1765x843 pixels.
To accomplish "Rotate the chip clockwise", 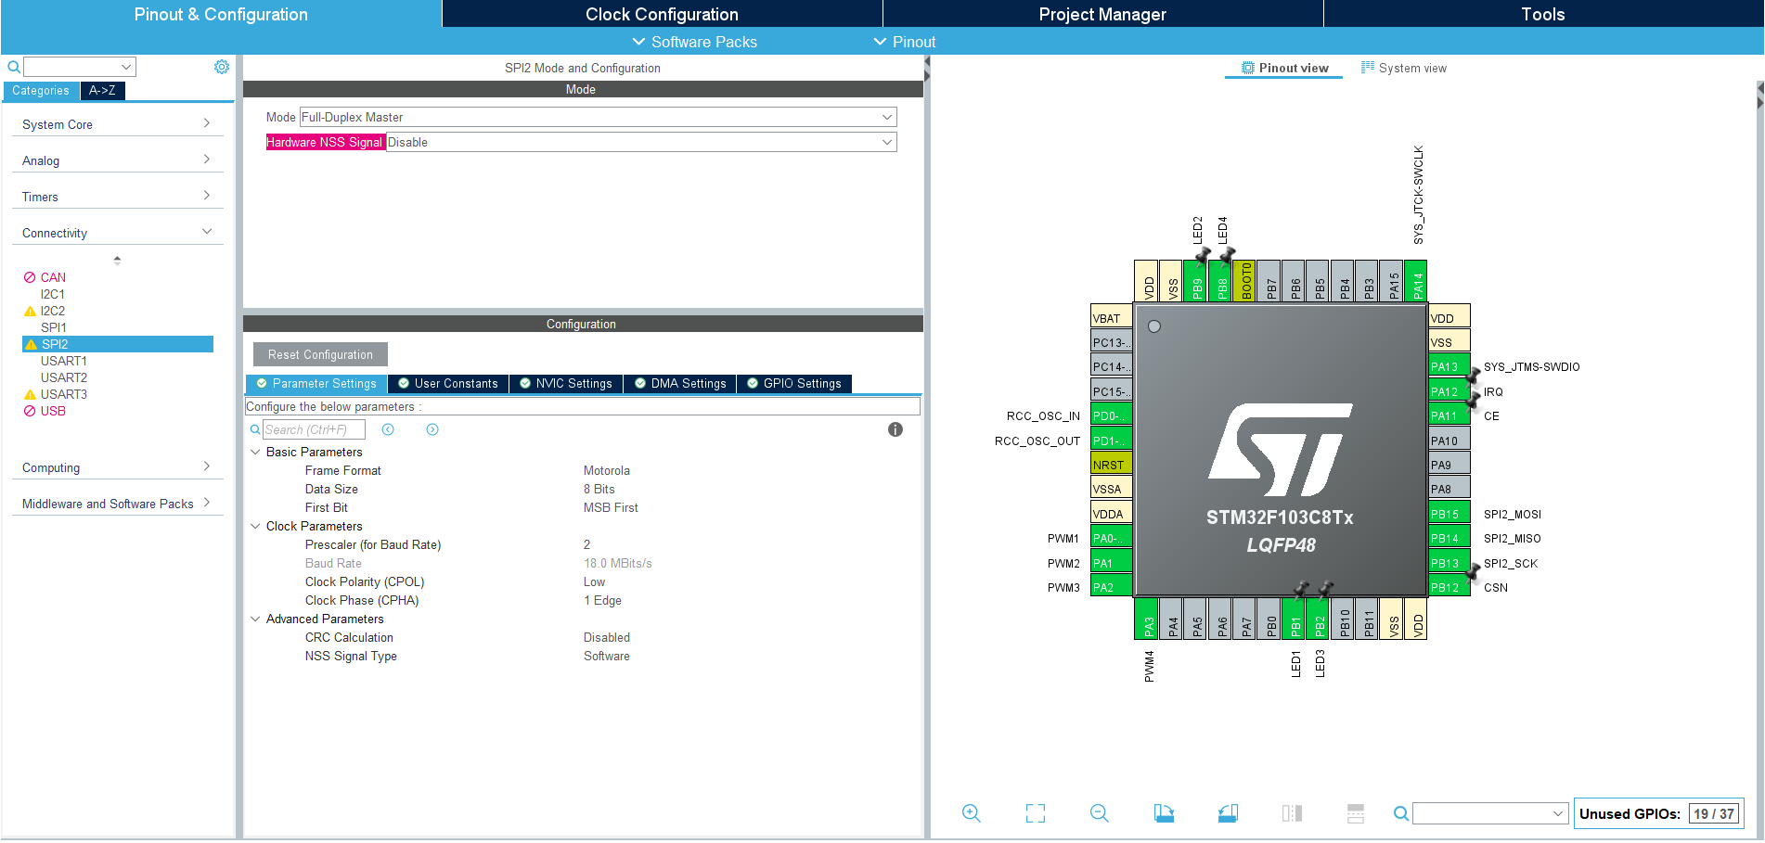I will 1164,813.
